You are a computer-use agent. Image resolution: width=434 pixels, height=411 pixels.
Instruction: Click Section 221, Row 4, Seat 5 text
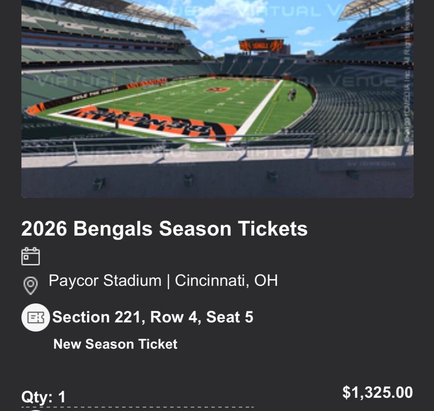pyautogui.click(x=154, y=317)
